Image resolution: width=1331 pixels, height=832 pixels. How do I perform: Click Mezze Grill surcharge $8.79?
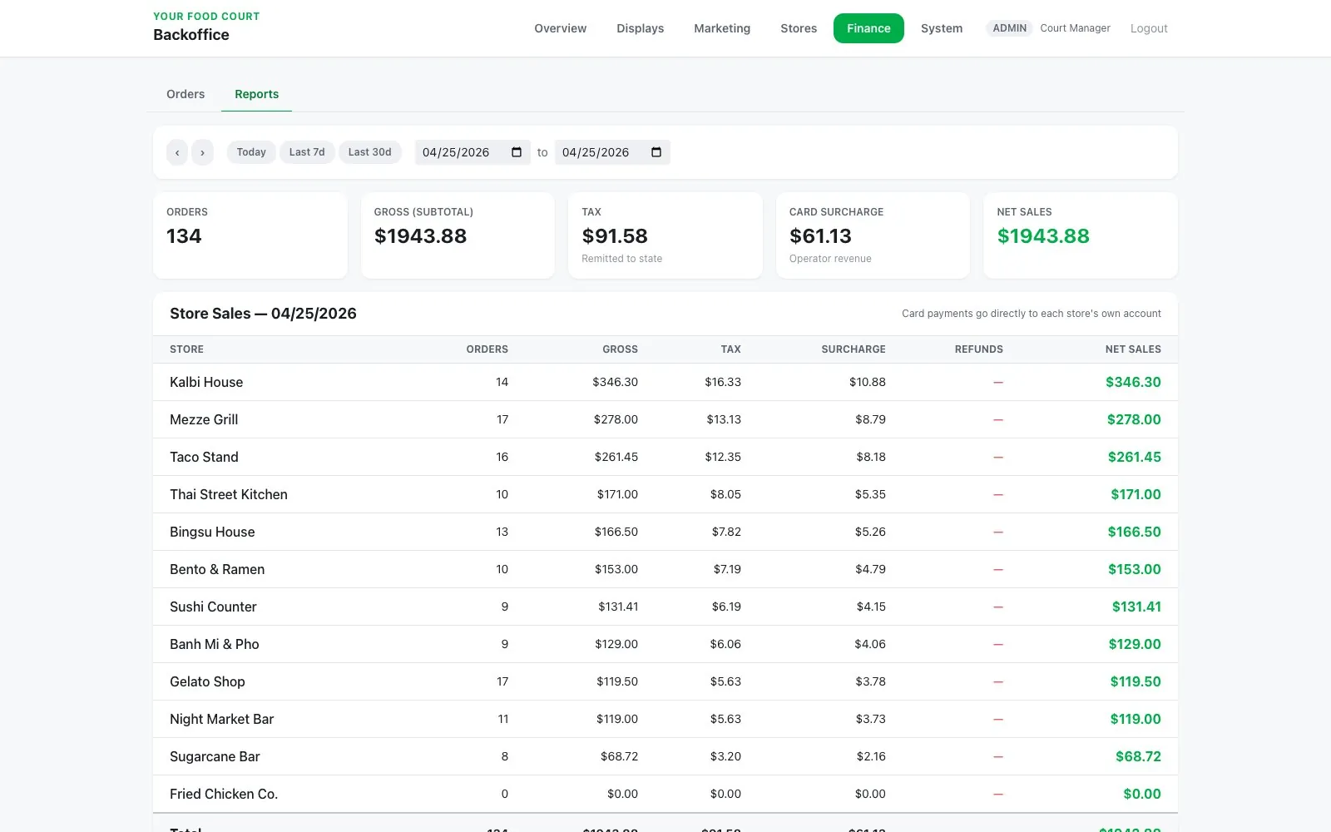[x=870, y=419]
